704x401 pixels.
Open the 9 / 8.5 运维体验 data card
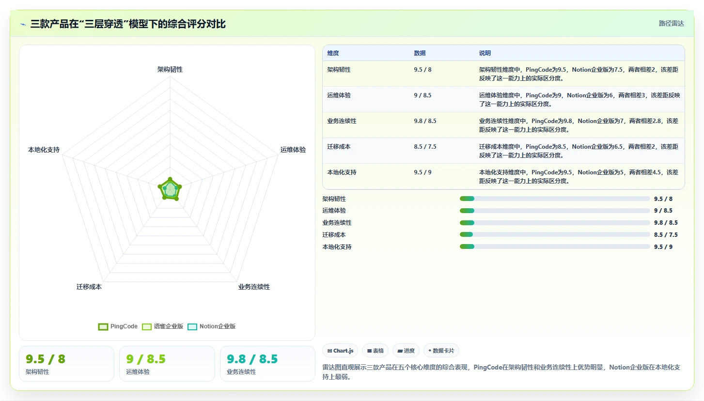click(x=167, y=364)
